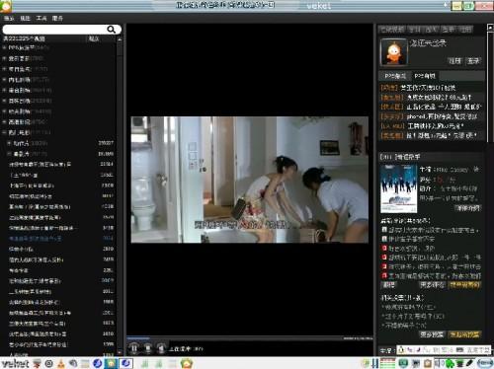The height and width of the screenshot is (369, 494).
Task: Click the yellow button near the bottom of the right panel
Action: point(464,334)
